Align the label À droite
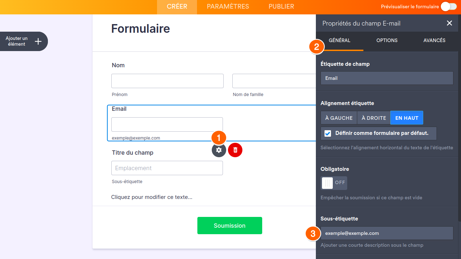The width and height of the screenshot is (461, 259). [374, 118]
